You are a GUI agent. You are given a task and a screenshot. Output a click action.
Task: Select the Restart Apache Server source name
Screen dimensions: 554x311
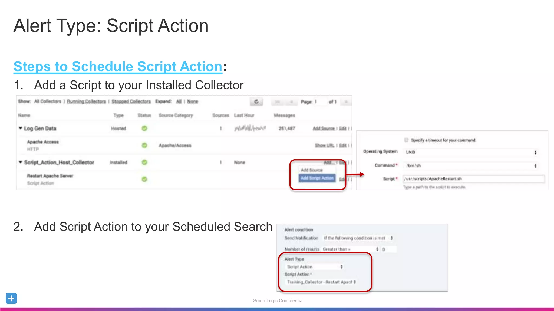(x=50, y=176)
